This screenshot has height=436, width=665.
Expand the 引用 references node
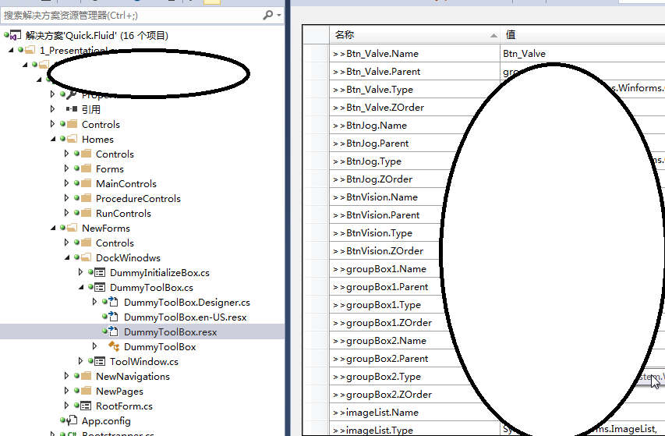pyautogui.click(x=52, y=109)
